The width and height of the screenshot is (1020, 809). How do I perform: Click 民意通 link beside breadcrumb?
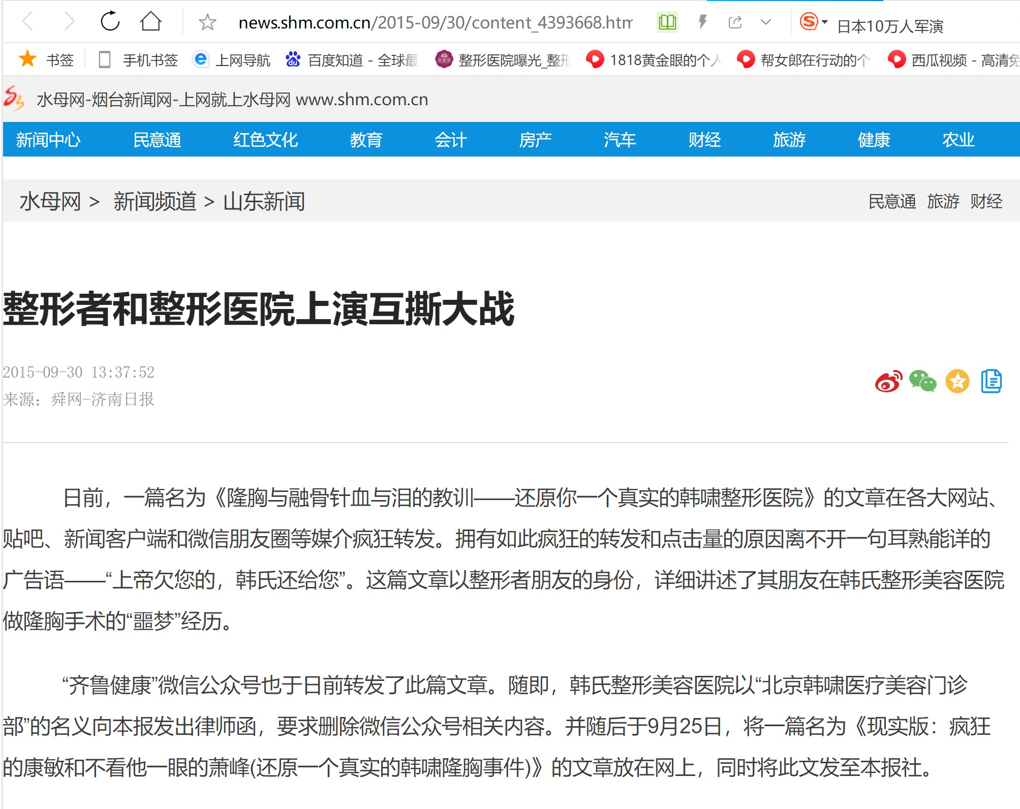click(x=892, y=202)
